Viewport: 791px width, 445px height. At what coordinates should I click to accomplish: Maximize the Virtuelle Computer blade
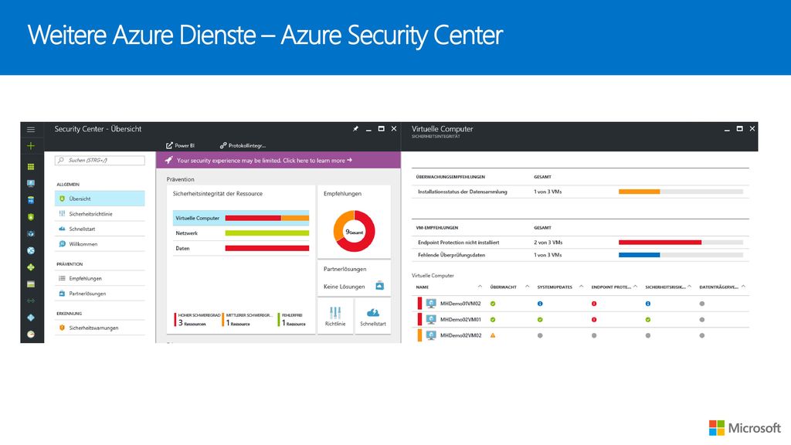point(739,129)
